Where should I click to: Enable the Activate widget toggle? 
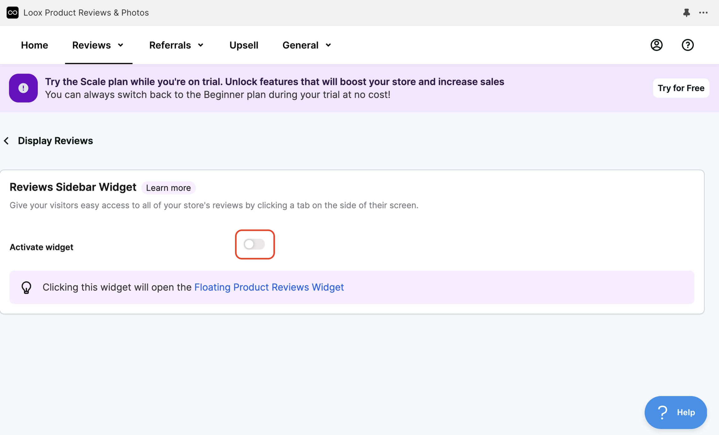pos(255,244)
